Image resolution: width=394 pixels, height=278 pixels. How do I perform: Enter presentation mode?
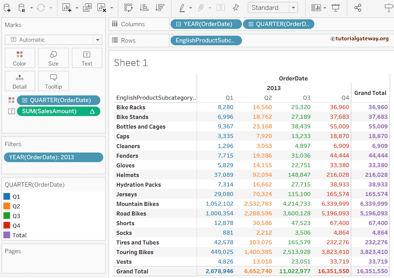tap(336, 7)
